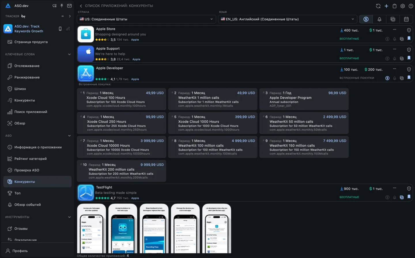Add a competitor app with the plus icon
This screenshot has height=258, width=415.
point(386,6)
